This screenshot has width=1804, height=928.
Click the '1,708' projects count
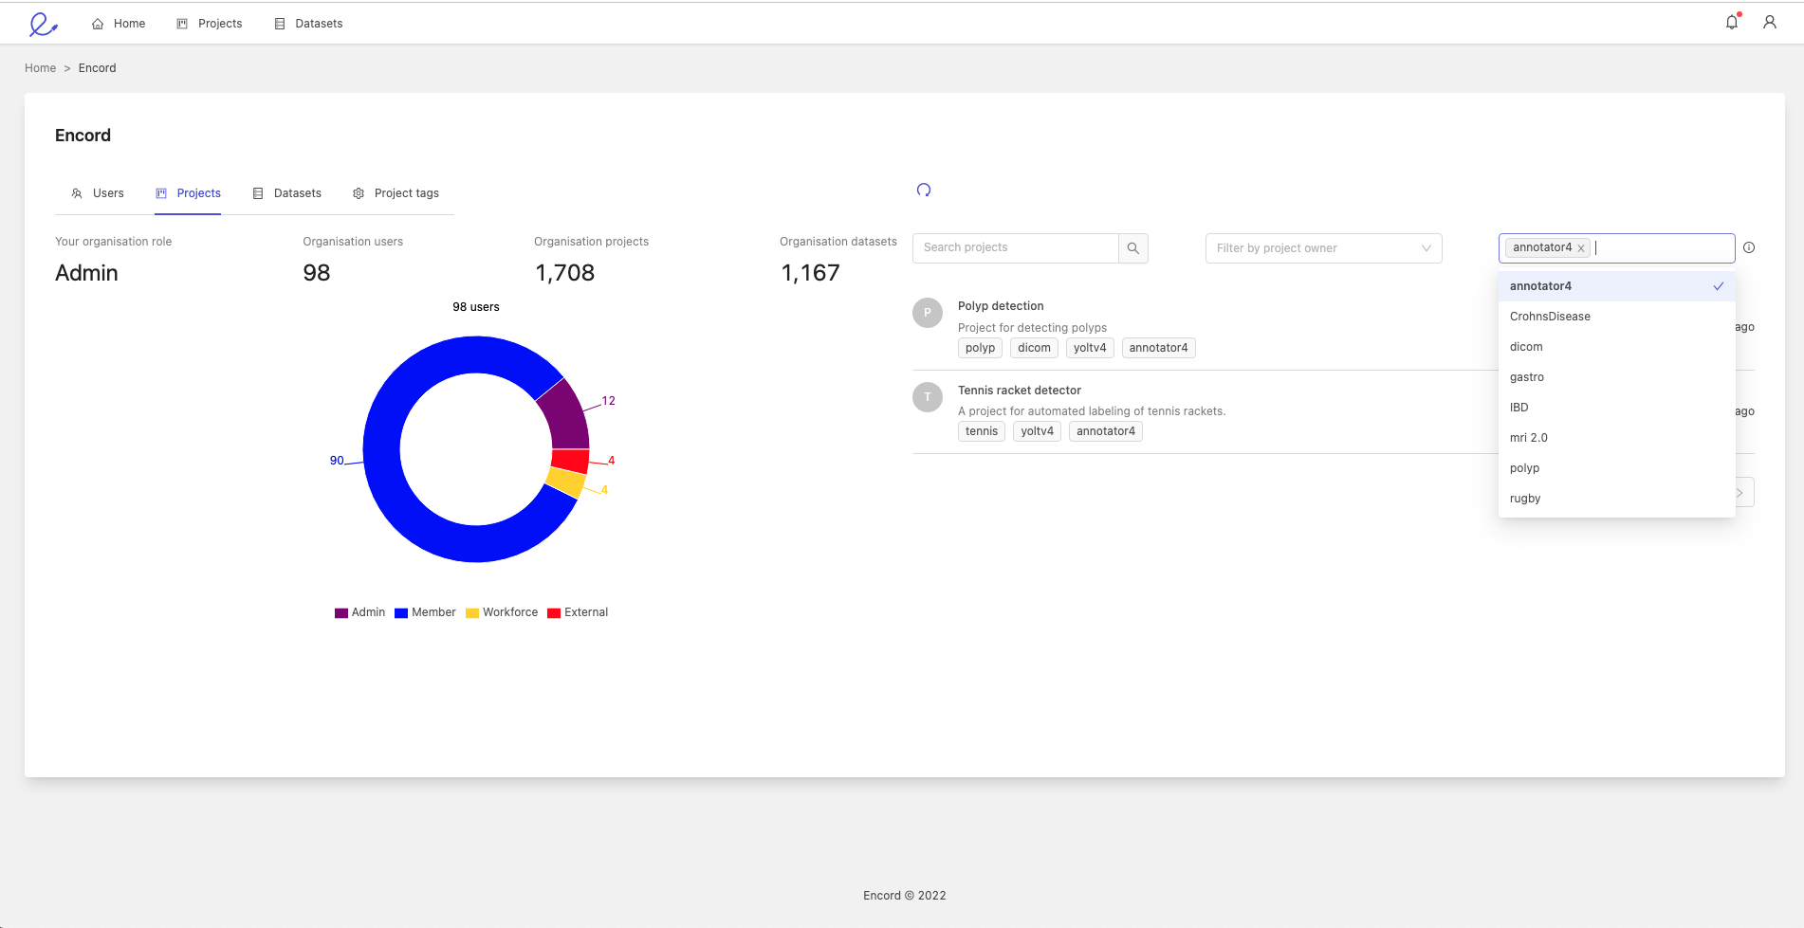[x=564, y=273]
